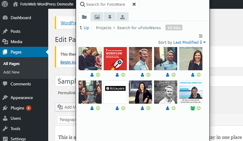Toggle sort direction arrow
Screen dimensions: 243x141
coord(201,42)
